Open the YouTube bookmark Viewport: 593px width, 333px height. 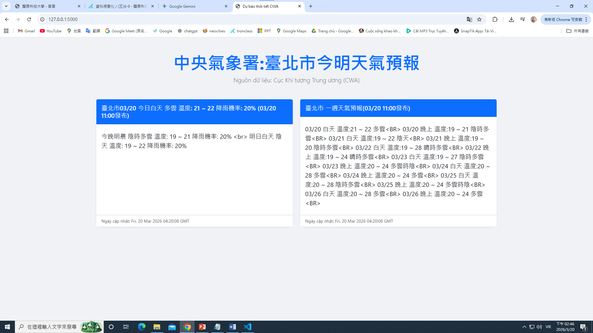click(x=51, y=31)
